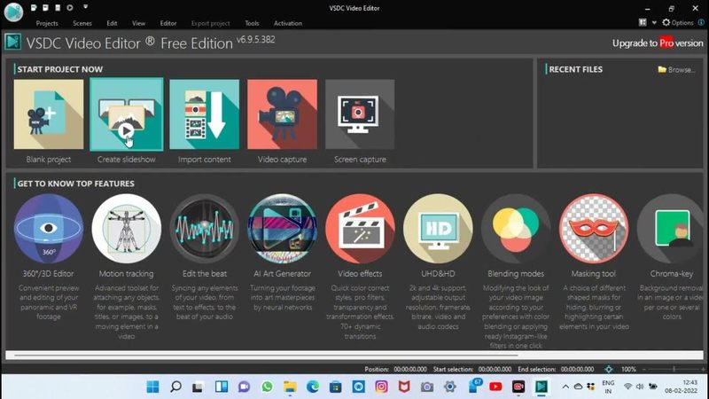This screenshot has height=399, width=709.
Task: Open Microsoft Edge from the taskbar
Action: click(x=313, y=387)
